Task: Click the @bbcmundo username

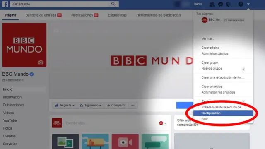Action: (x=13, y=80)
